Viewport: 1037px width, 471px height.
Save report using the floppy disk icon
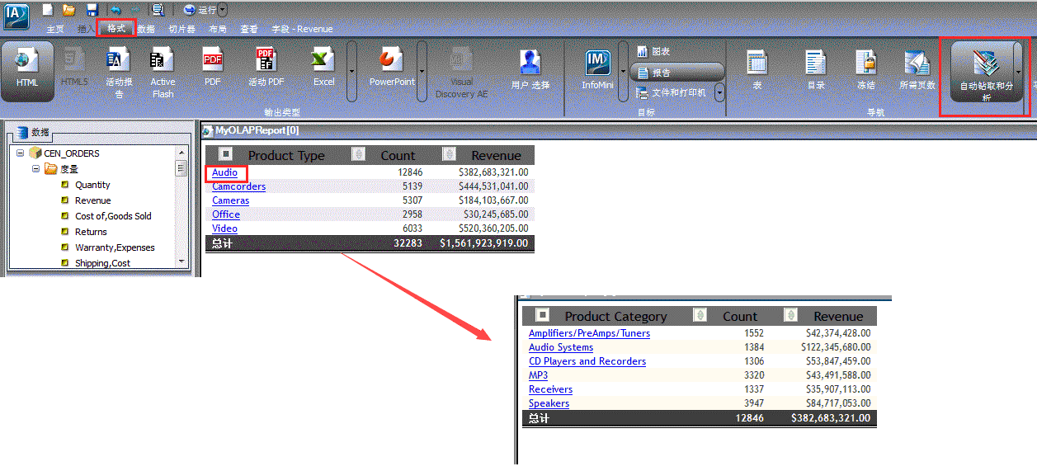(x=92, y=10)
